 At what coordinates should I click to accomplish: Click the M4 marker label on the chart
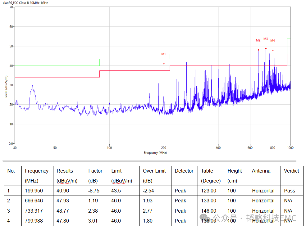[x=273, y=41]
